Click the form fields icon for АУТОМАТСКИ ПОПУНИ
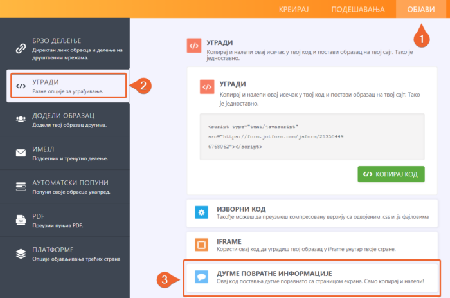The height and width of the screenshot is (298, 450). pos(21,186)
